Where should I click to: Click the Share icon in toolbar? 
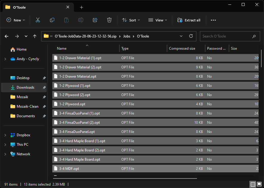click(x=95, y=20)
